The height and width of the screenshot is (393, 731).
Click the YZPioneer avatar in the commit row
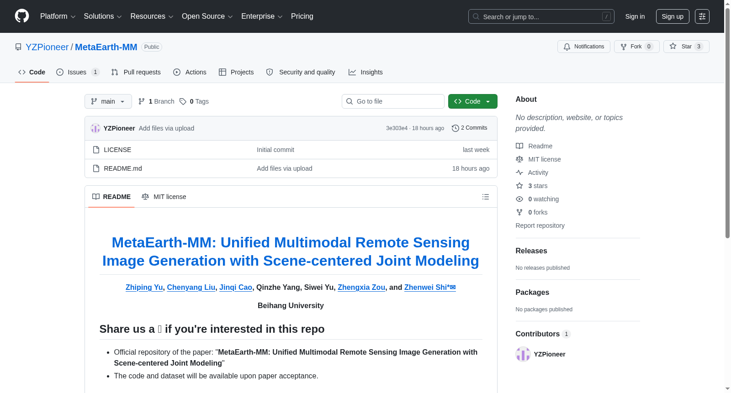[x=95, y=128]
